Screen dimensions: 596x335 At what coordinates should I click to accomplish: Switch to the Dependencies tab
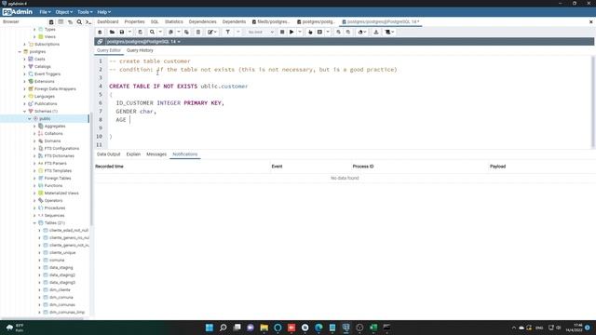[x=203, y=22]
